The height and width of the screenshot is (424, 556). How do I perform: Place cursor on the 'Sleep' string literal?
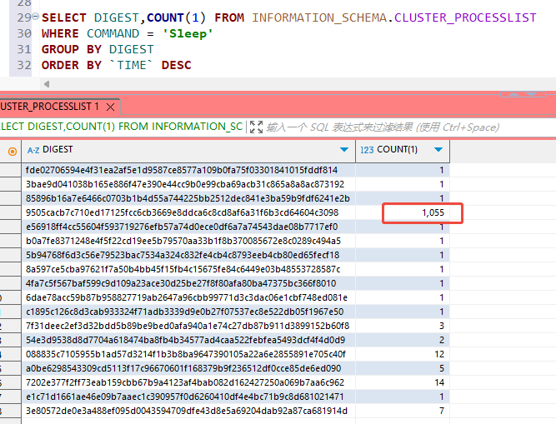(x=188, y=34)
